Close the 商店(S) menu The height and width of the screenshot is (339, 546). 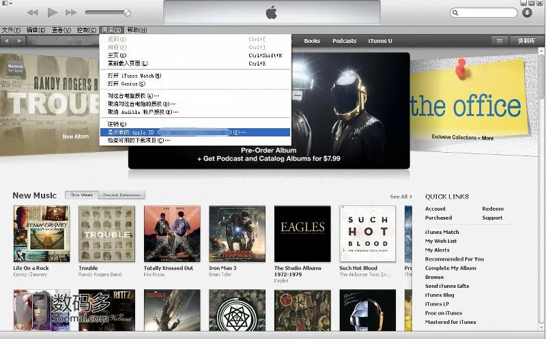(111, 30)
